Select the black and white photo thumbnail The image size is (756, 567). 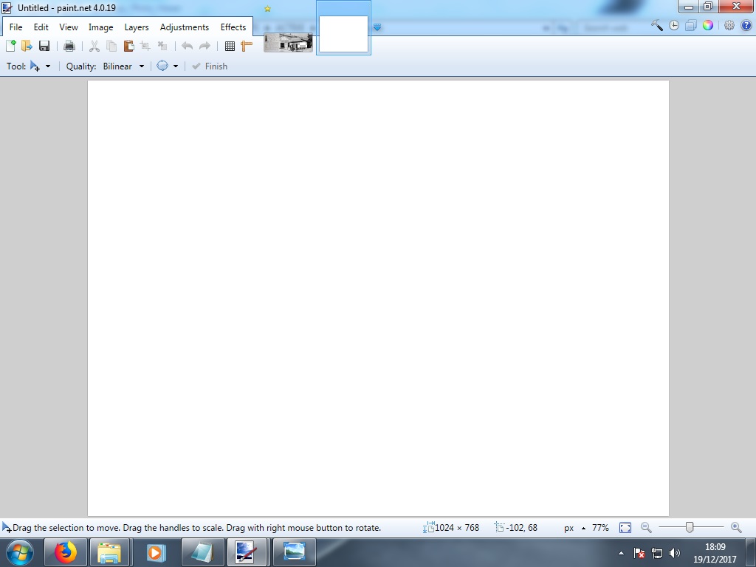click(288, 43)
